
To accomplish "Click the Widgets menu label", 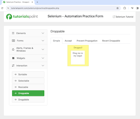I will (x=21, y=58).
